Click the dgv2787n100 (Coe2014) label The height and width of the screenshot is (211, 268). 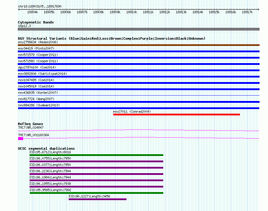(37, 67)
